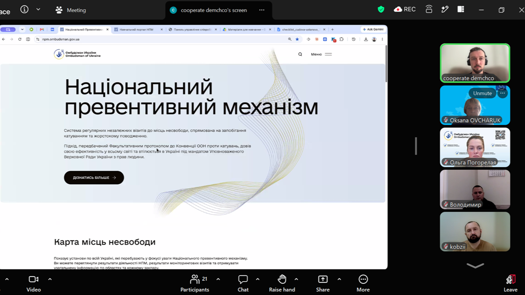Open the website search icon
The height and width of the screenshot is (295, 525).
pyautogui.click(x=300, y=54)
